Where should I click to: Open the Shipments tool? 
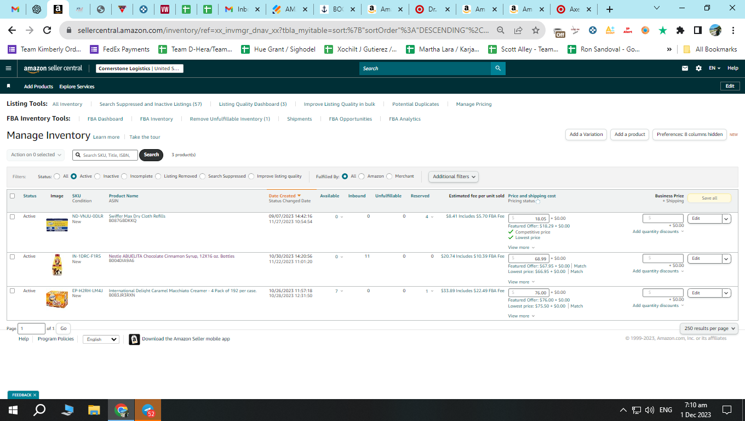pyautogui.click(x=300, y=119)
